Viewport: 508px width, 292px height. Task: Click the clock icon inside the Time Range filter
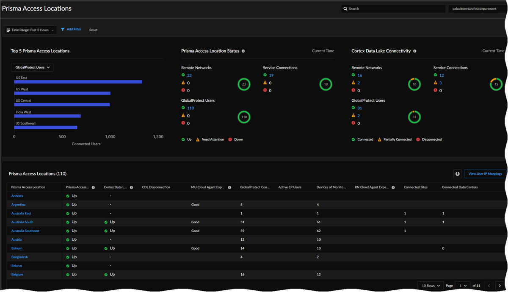pyautogui.click(x=8, y=30)
